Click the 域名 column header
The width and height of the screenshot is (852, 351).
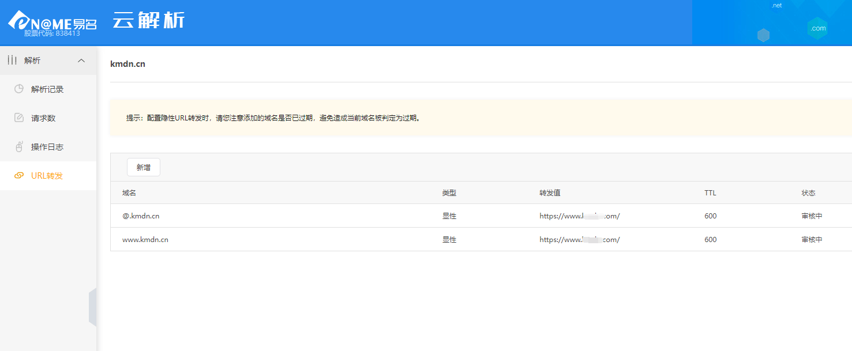point(129,193)
